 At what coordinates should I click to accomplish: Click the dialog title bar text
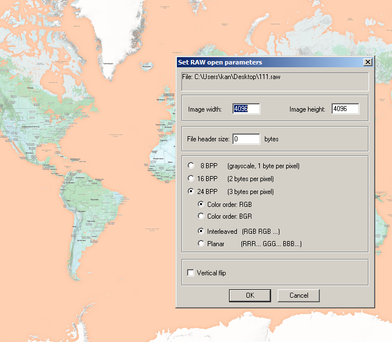click(x=220, y=62)
